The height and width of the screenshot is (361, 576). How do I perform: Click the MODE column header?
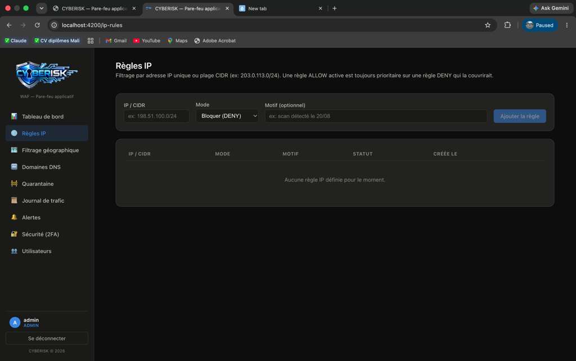point(223,154)
